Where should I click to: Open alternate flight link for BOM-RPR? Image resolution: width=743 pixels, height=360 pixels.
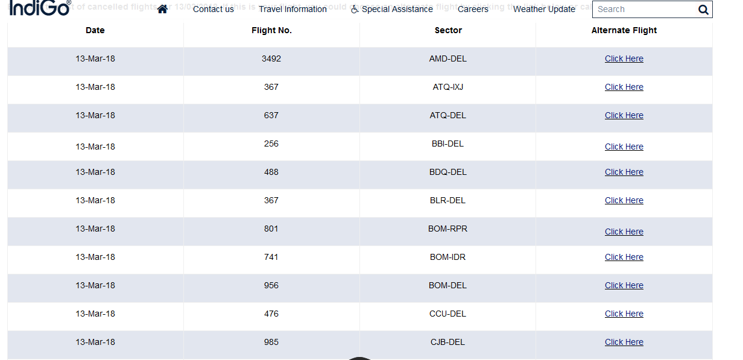[x=624, y=232]
